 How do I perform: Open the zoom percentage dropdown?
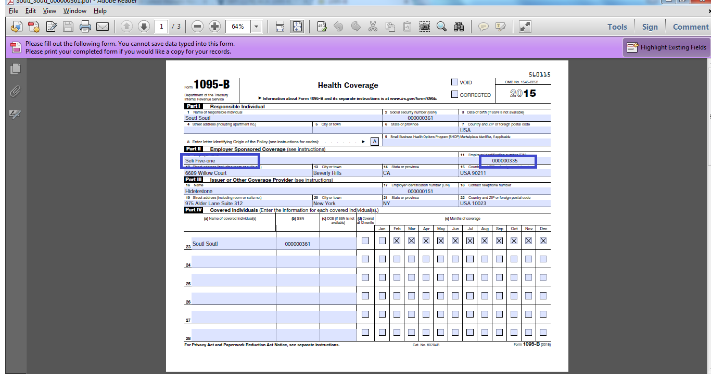[256, 27]
